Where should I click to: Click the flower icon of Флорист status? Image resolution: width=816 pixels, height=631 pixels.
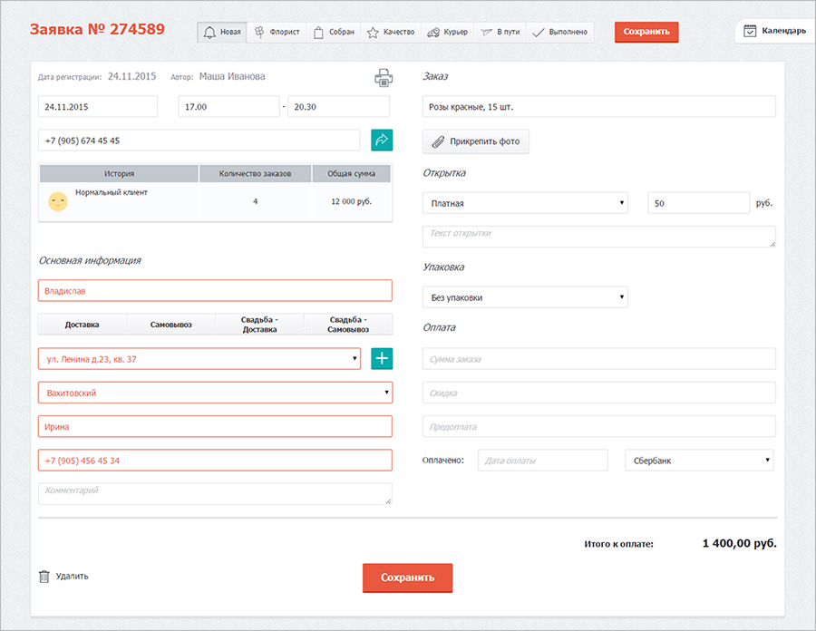259,33
